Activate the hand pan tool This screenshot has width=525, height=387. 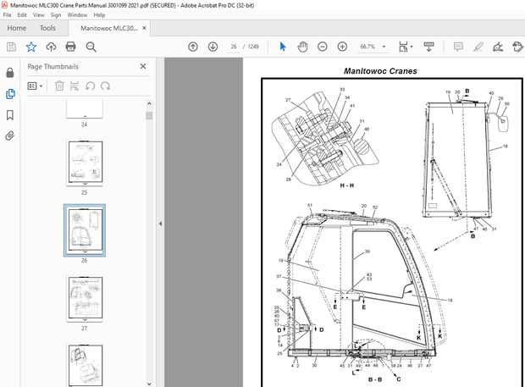point(302,47)
